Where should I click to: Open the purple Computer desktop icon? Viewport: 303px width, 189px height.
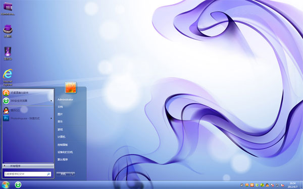[8, 31]
